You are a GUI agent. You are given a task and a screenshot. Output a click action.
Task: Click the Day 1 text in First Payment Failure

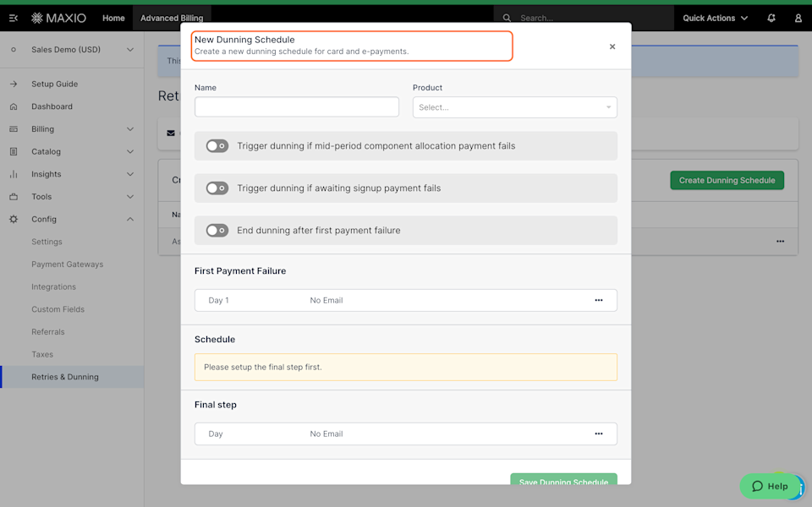point(218,300)
